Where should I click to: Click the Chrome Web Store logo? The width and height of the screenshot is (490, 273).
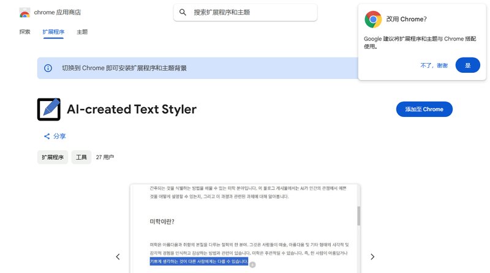click(24, 12)
